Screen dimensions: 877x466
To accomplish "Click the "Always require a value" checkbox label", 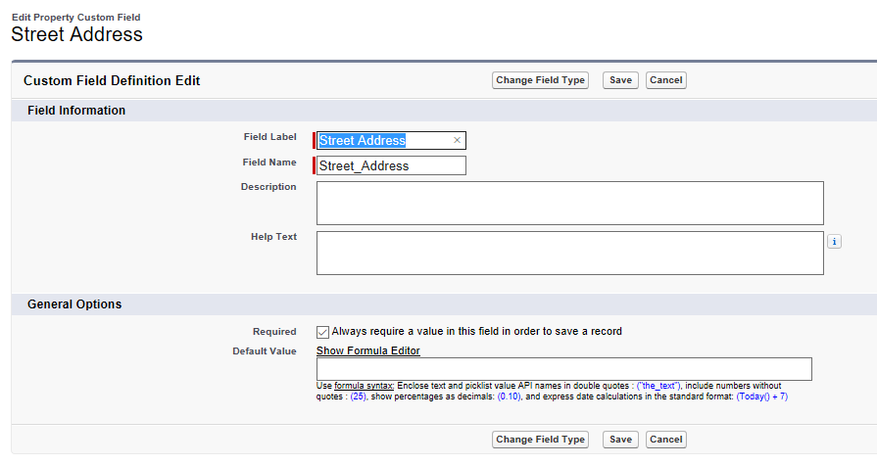I will (x=476, y=332).
